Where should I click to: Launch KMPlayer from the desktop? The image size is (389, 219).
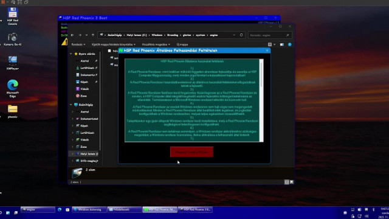[12, 63]
